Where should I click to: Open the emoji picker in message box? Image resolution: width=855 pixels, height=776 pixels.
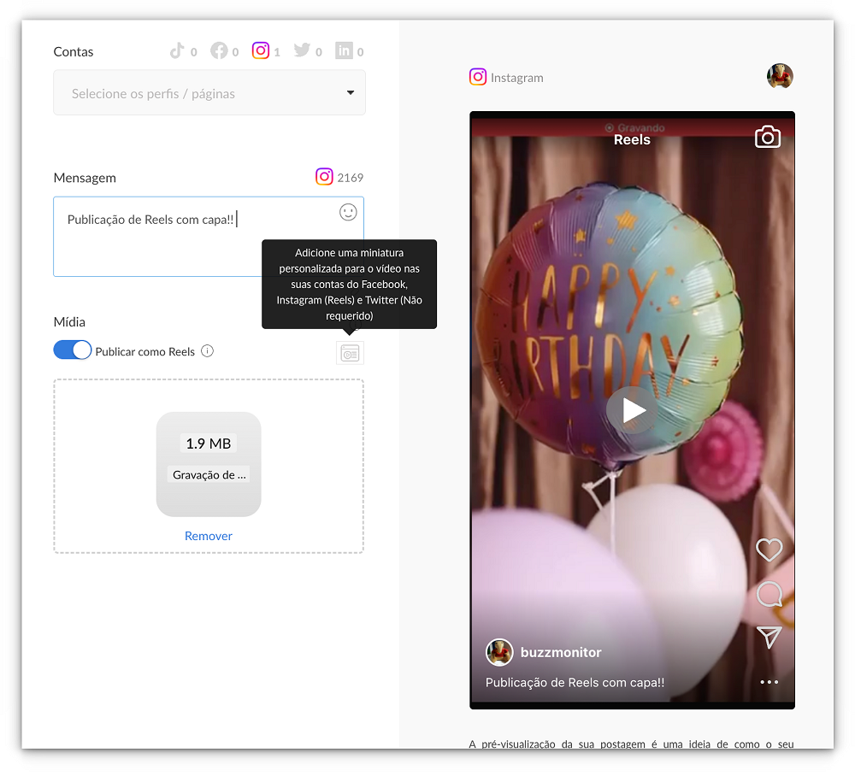(x=348, y=212)
